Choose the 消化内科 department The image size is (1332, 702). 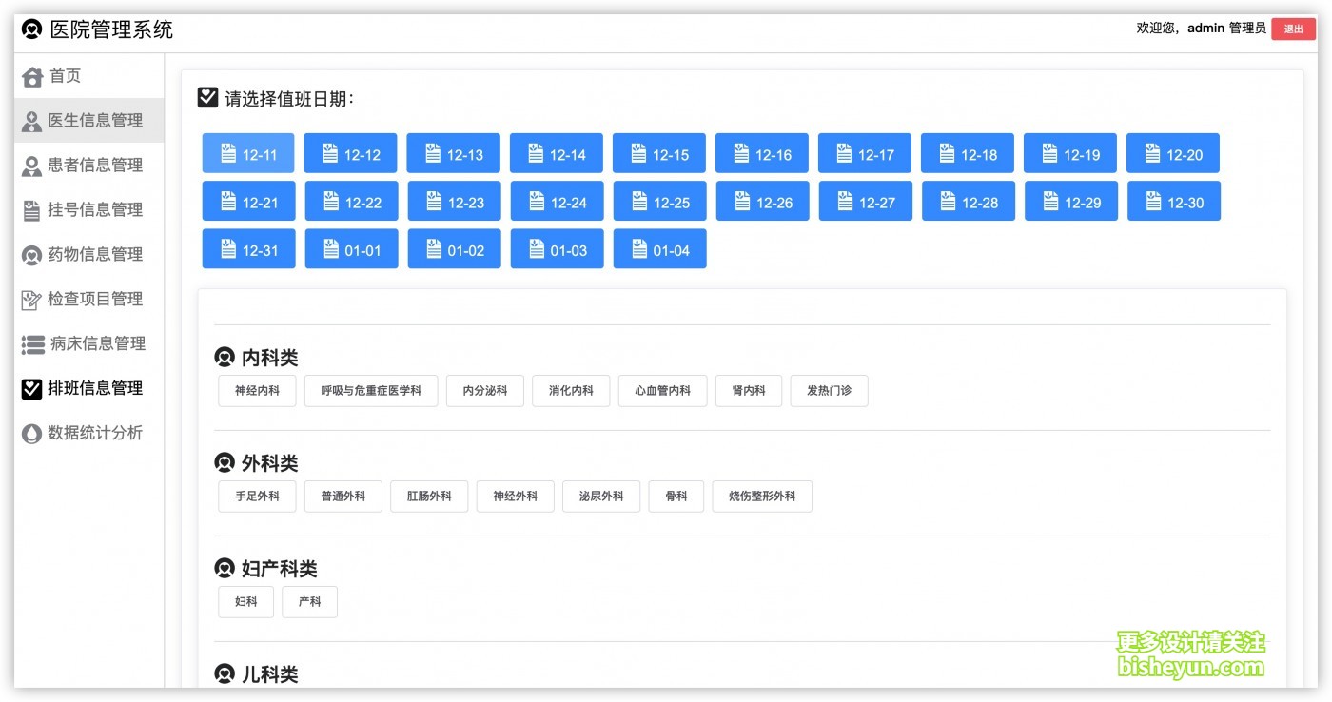571,391
